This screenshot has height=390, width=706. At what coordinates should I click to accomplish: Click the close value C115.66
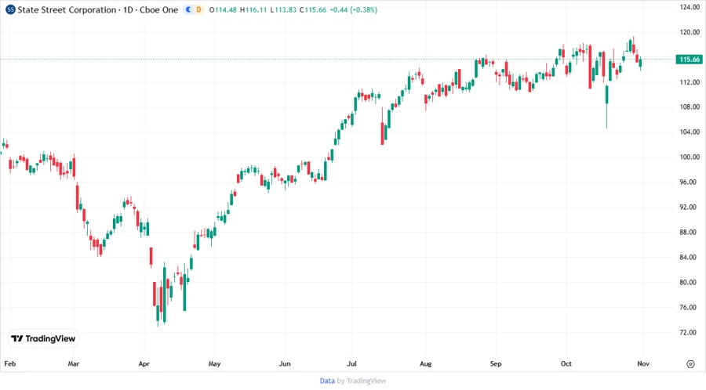[313, 10]
